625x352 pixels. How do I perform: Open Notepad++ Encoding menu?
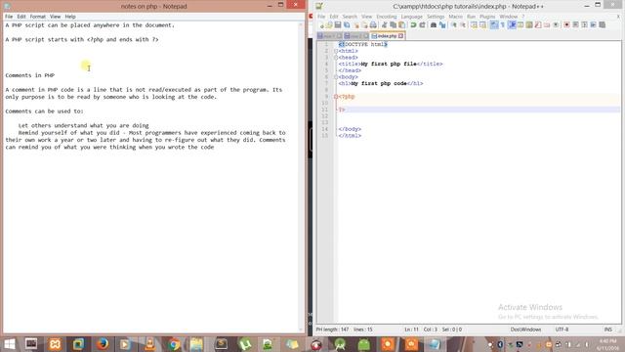point(387,17)
